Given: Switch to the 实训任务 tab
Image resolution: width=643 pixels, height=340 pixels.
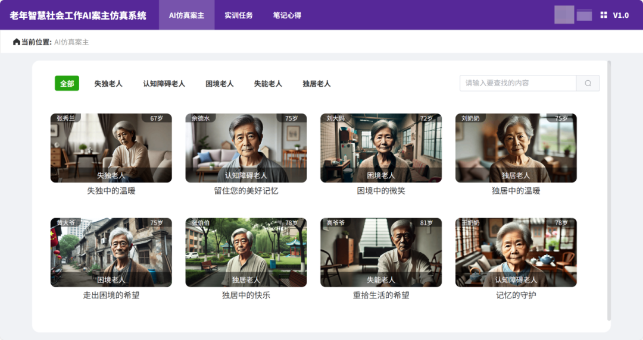Looking at the screenshot, I should (238, 15).
